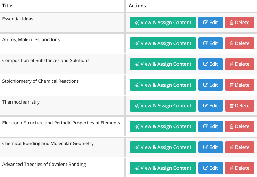Select the Thermochemistry title cell

click(62, 106)
